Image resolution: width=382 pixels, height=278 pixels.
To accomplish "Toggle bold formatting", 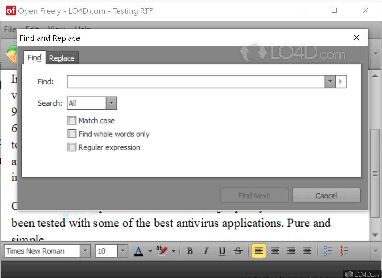I will (190, 251).
